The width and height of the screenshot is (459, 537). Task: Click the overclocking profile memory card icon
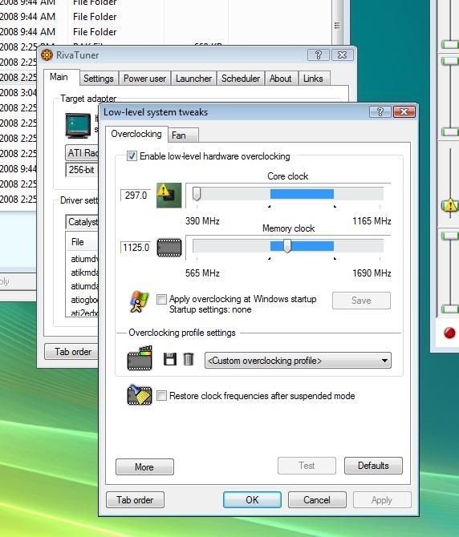[140, 358]
